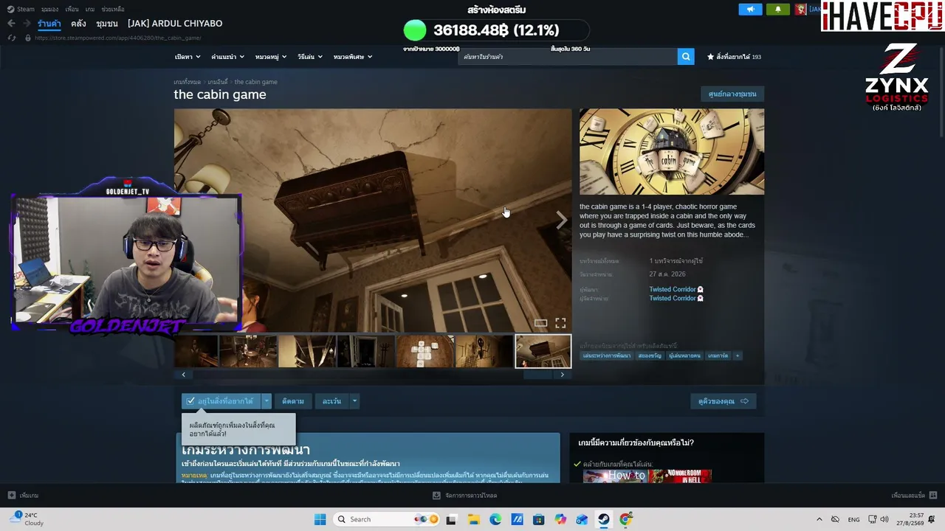Show hidden system tray icons

tap(819, 519)
